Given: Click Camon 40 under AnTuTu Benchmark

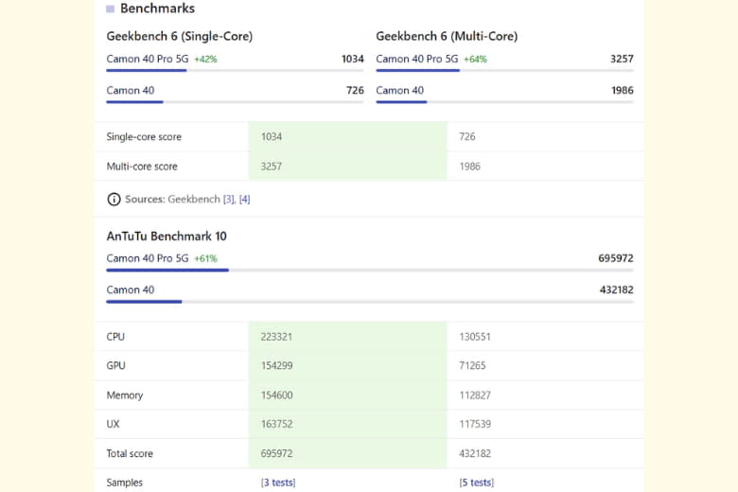Looking at the screenshot, I should pyautogui.click(x=131, y=290).
